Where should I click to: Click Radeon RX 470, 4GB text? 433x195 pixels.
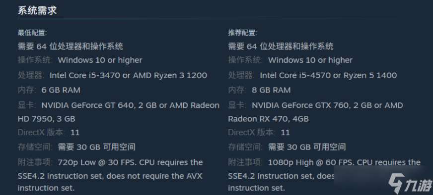(x=268, y=119)
